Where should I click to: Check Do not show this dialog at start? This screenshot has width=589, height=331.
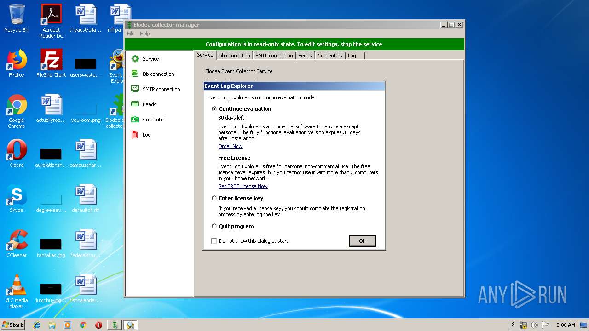(x=214, y=241)
